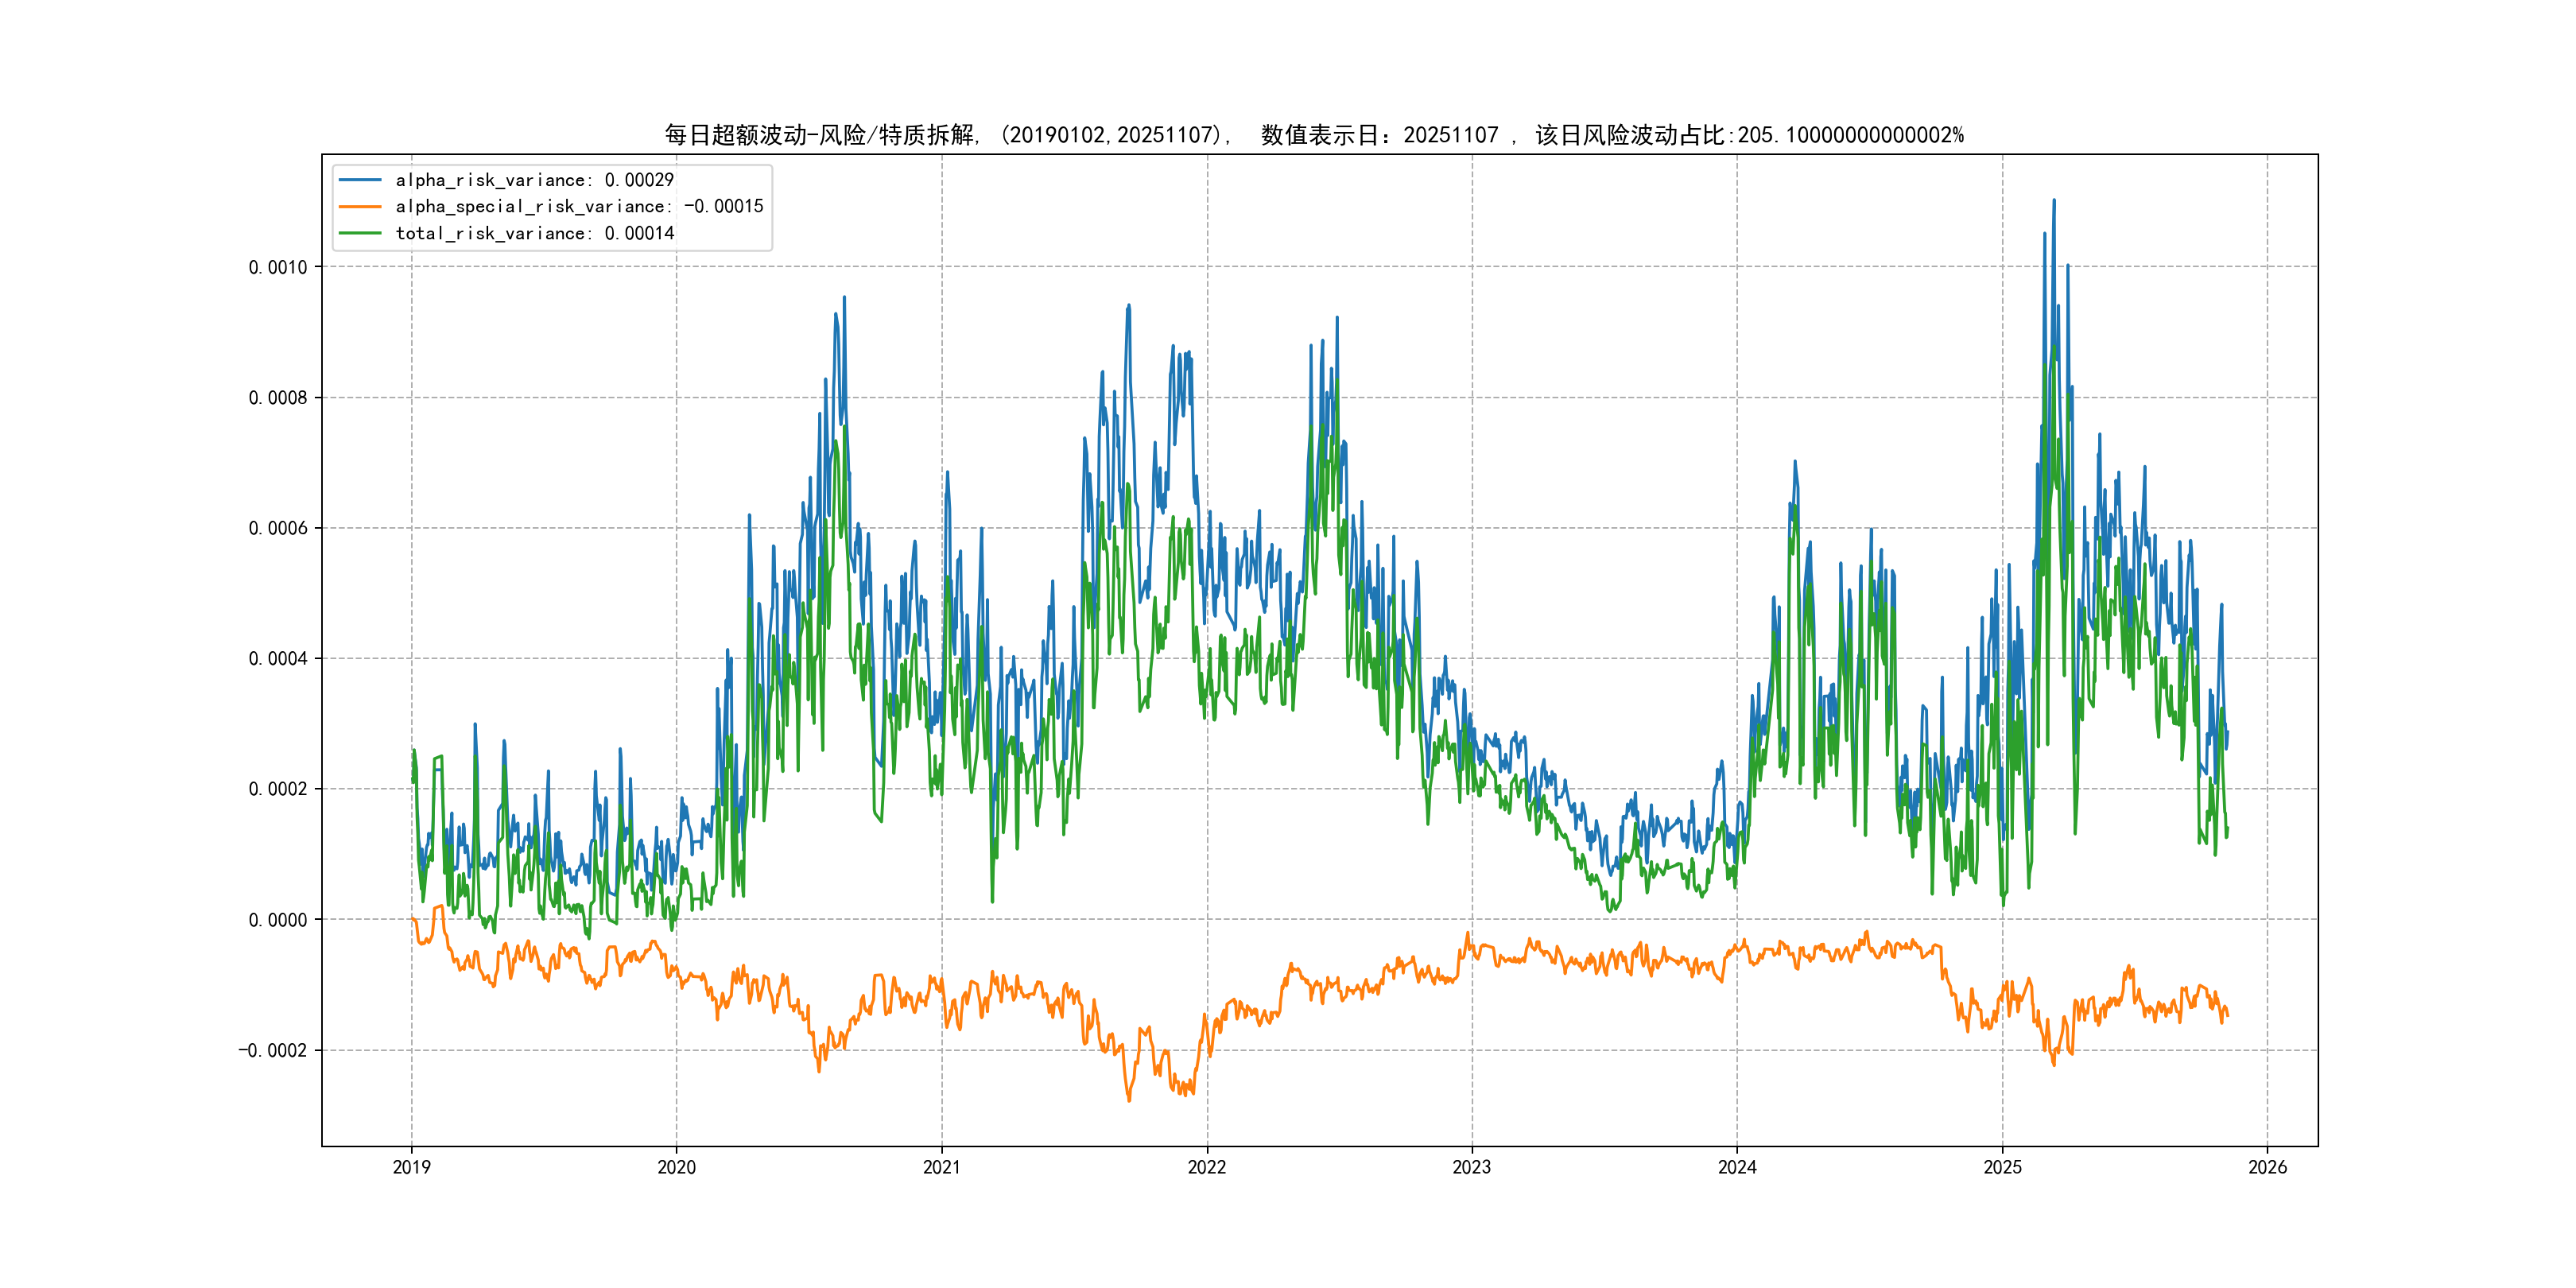Click the 0.0004 y-axis tick label

click(278, 658)
